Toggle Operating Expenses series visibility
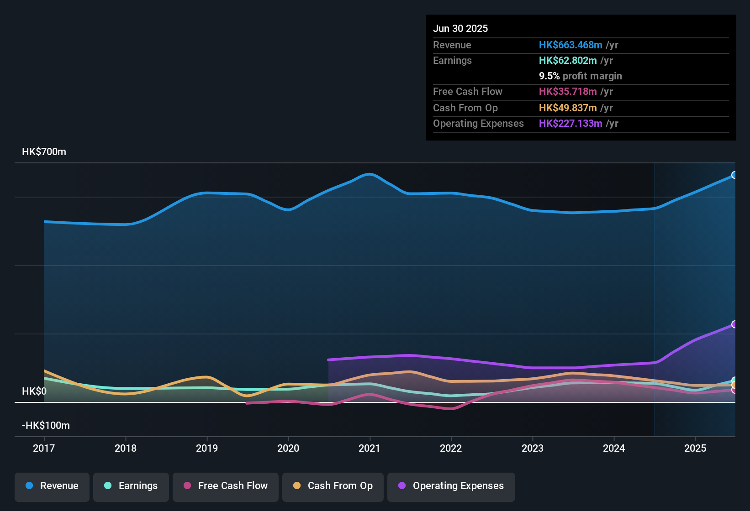Image resolution: width=750 pixels, height=511 pixels. point(451,486)
